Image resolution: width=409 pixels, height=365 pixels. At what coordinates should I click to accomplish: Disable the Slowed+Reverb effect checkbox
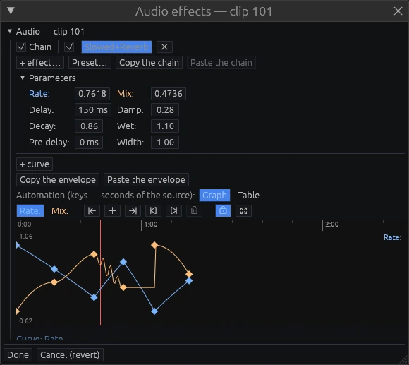[69, 47]
